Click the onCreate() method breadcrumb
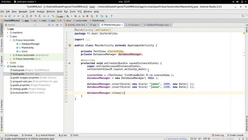The image size is (248, 140). (x=103, y=30)
